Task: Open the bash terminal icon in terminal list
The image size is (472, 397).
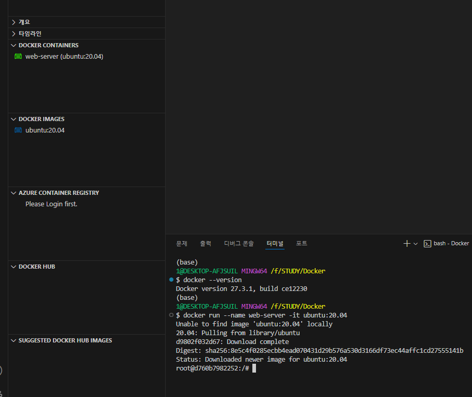Action: click(428, 243)
